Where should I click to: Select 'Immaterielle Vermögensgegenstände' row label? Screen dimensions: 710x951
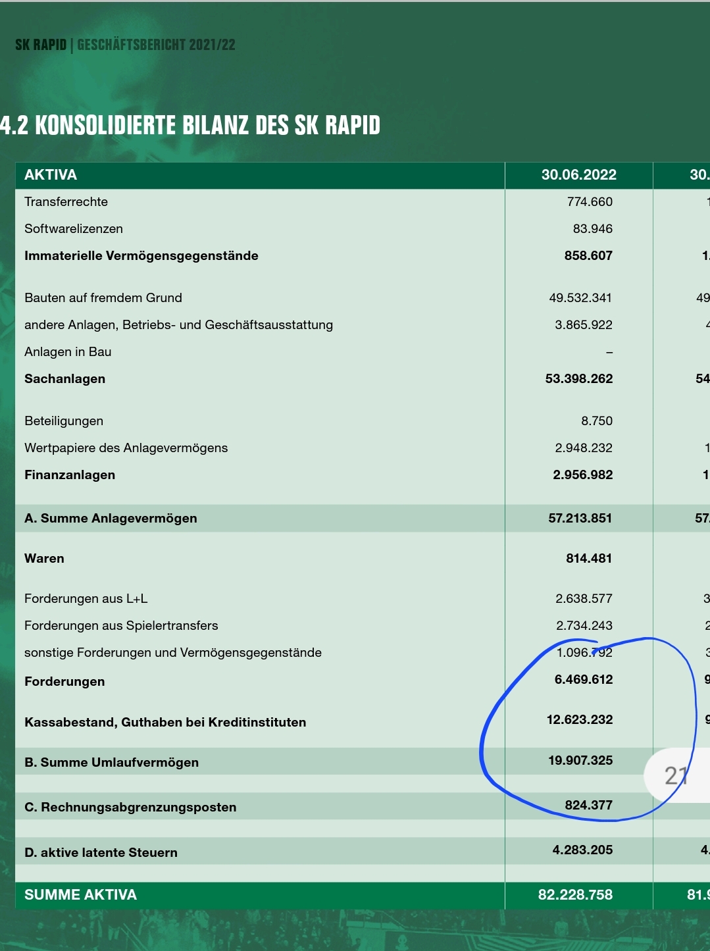pos(141,256)
